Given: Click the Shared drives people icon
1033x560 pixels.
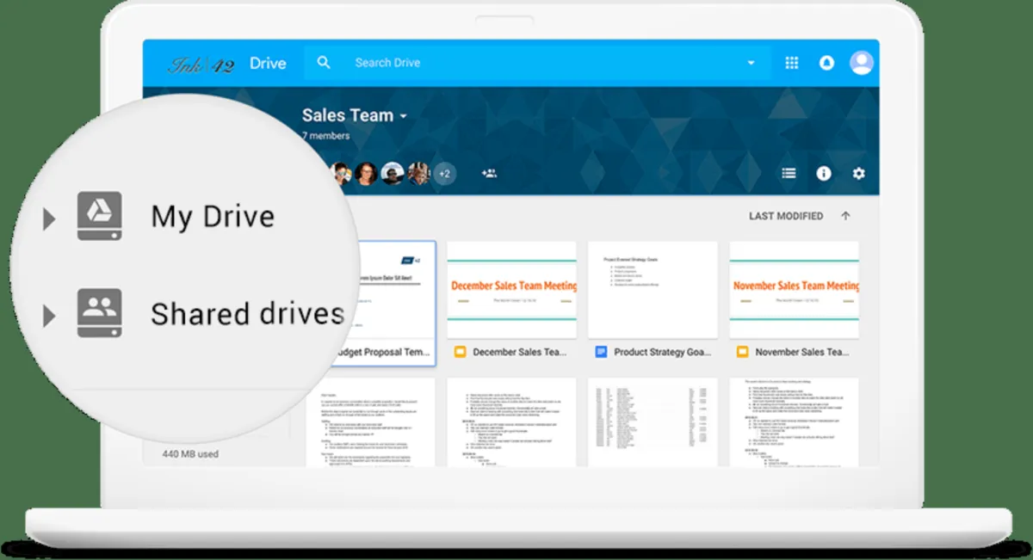Looking at the screenshot, I should click(x=99, y=313).
